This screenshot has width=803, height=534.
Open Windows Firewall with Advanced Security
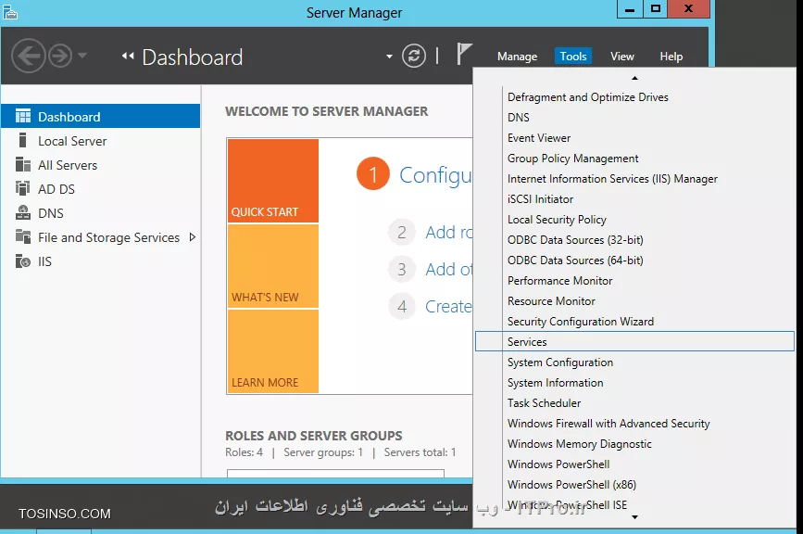coord(634,424)
